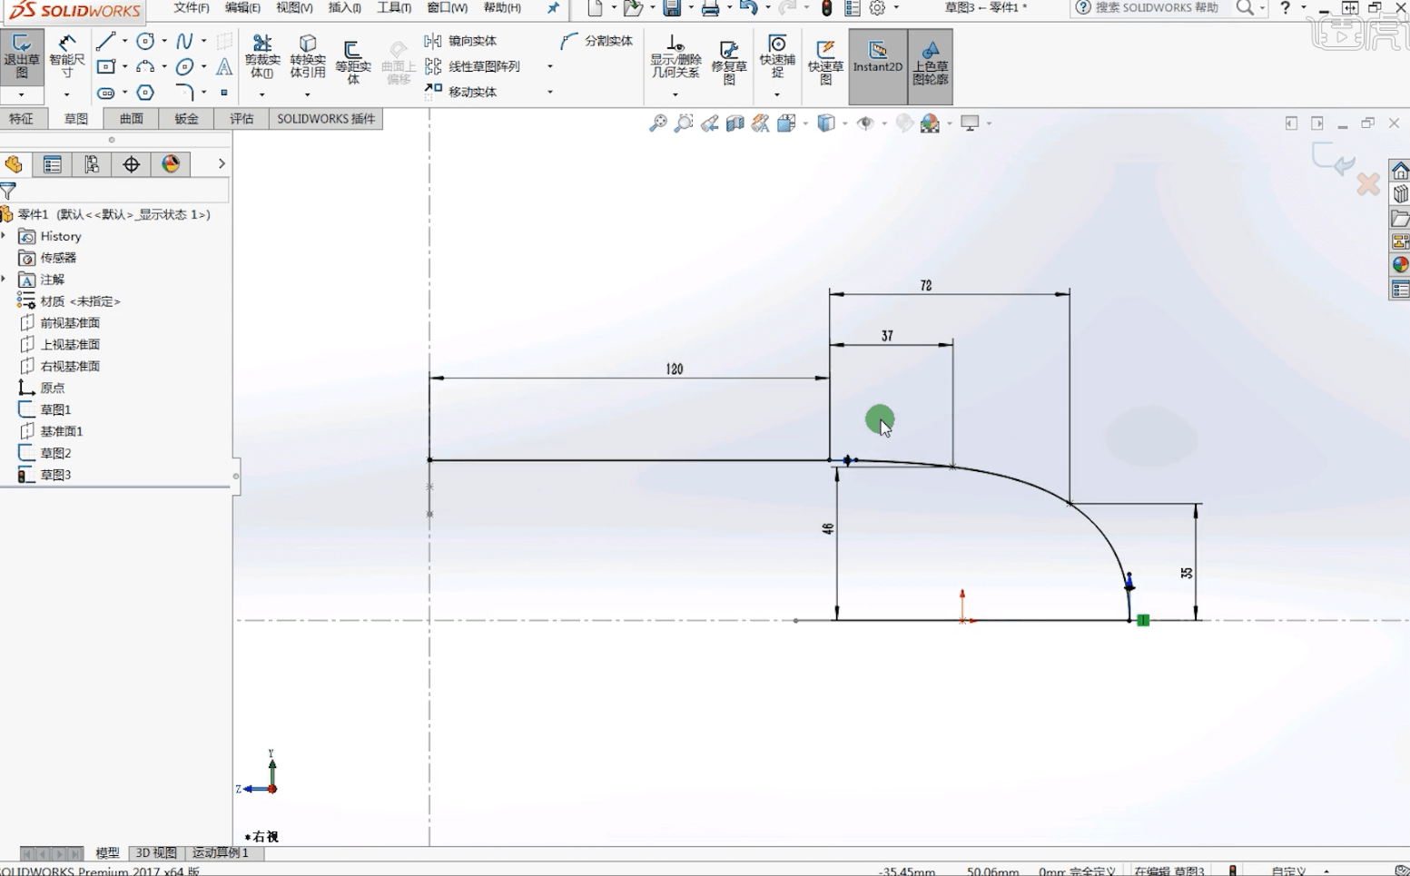Select the Circle sketch tool
Image resolution: width=1410 pixels, height=876 pixels.
[145, 41]
